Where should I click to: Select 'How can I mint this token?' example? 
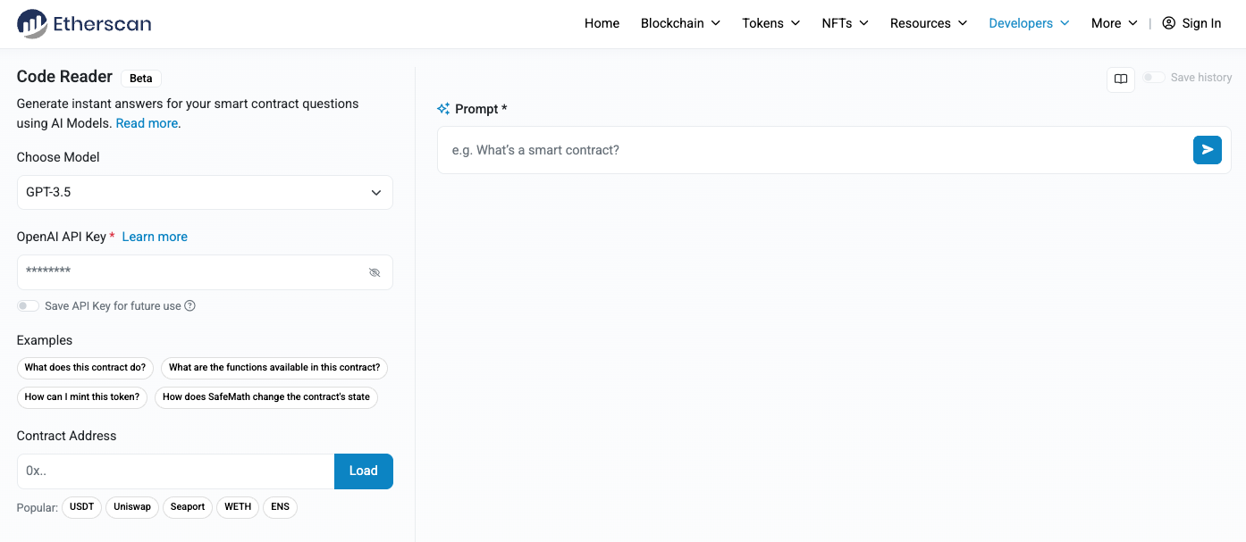click(x=82, y=397)
